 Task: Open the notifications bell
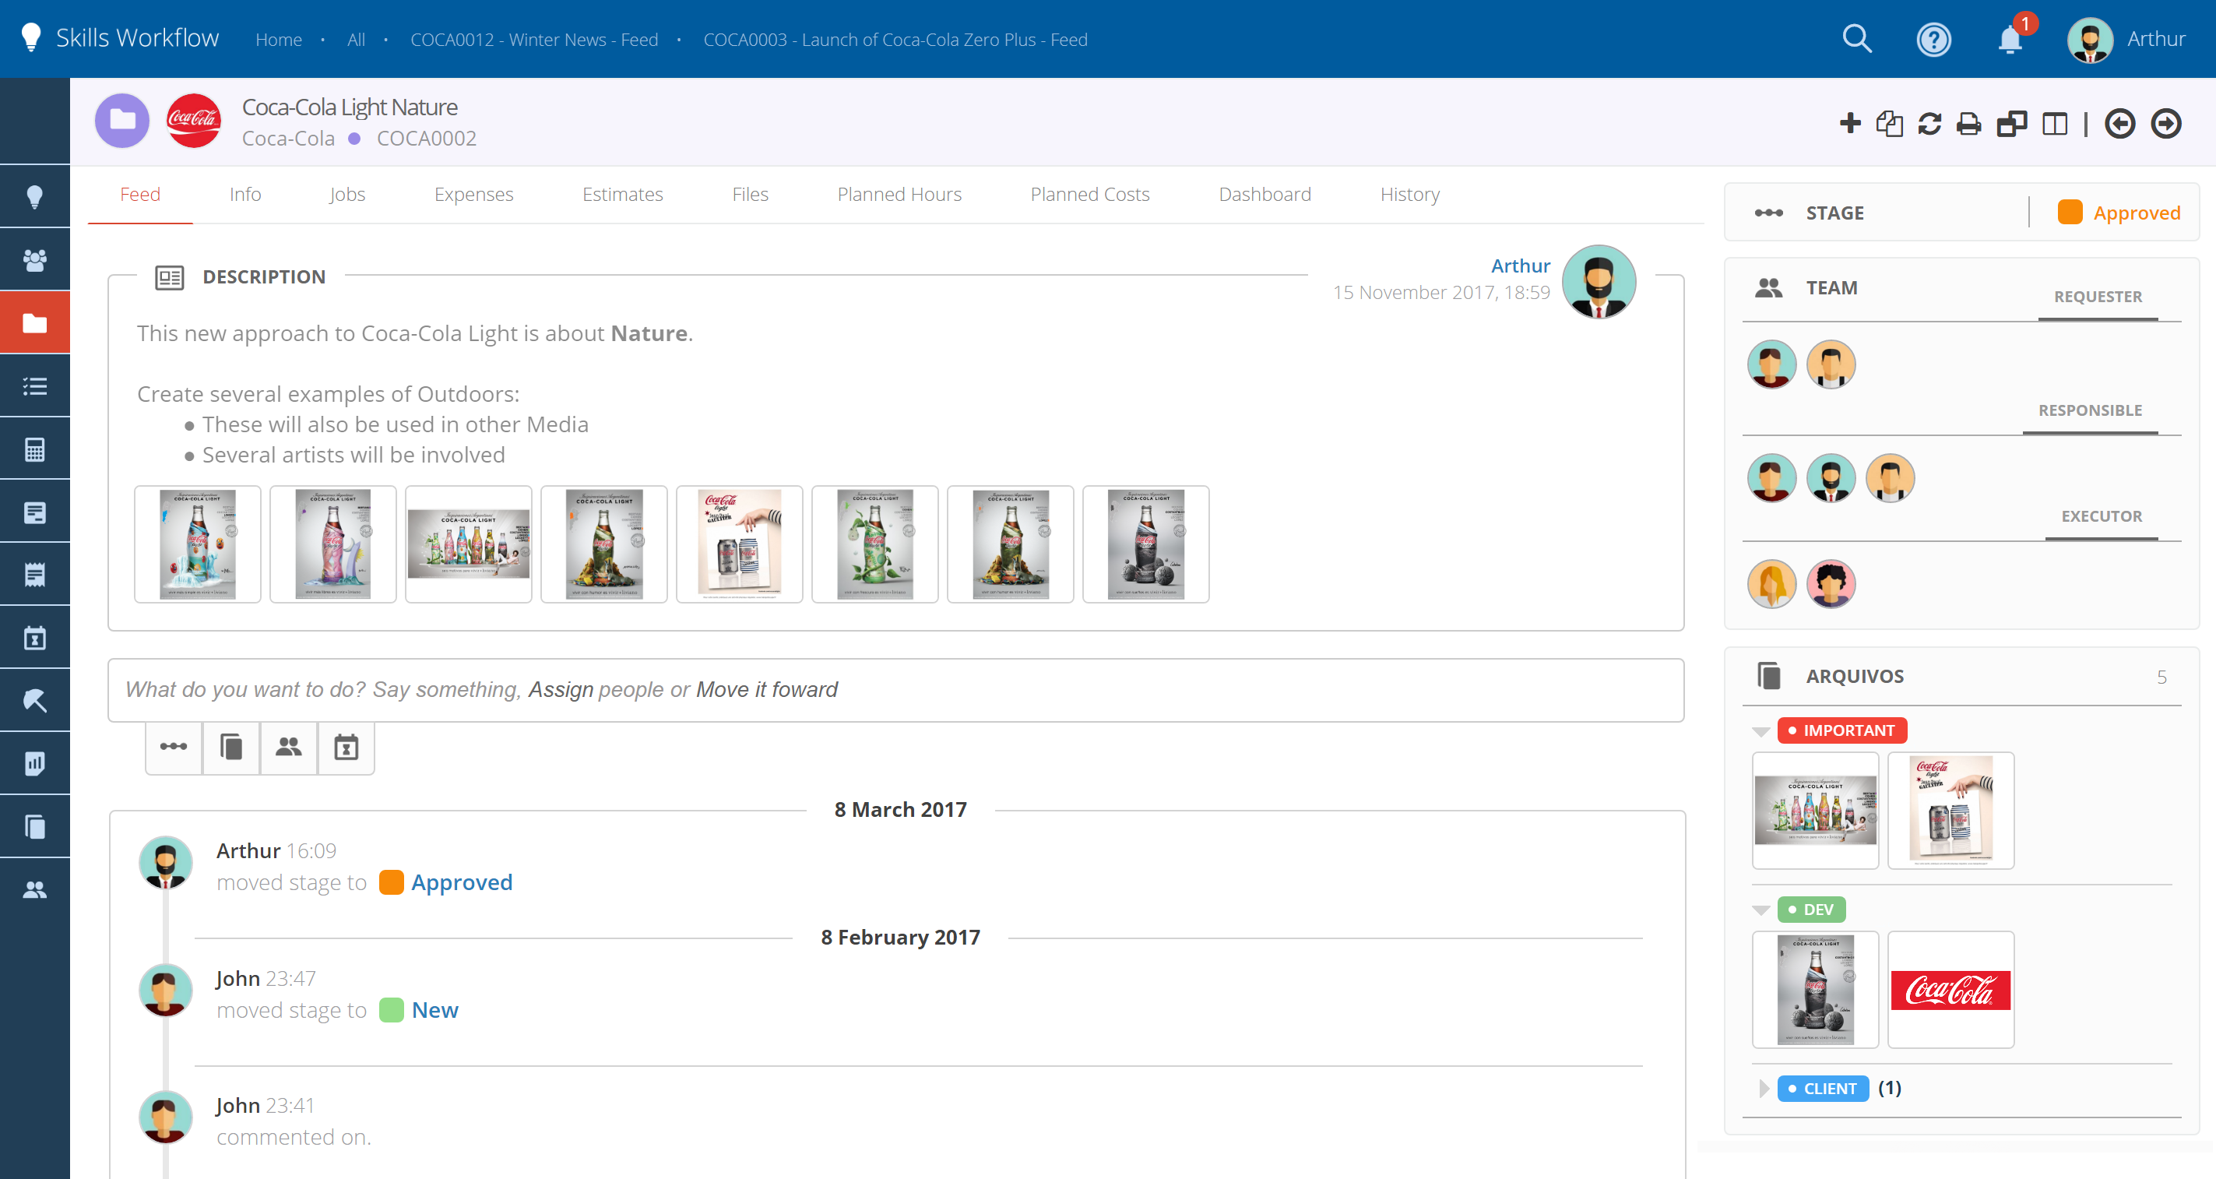click(x=2010, y=40)
